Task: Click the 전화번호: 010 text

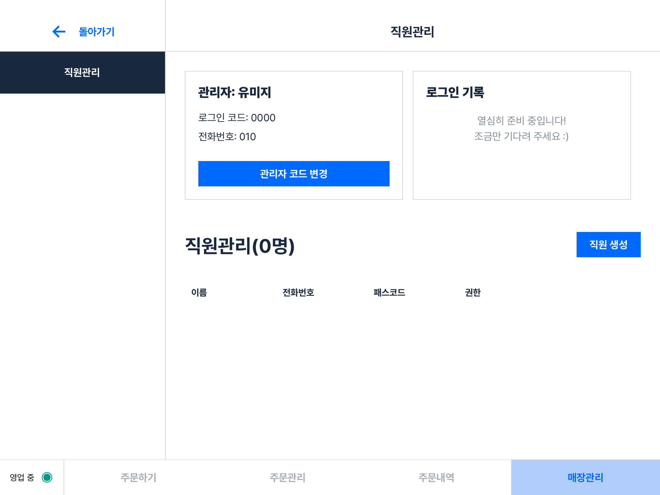Action: [227, 137]
